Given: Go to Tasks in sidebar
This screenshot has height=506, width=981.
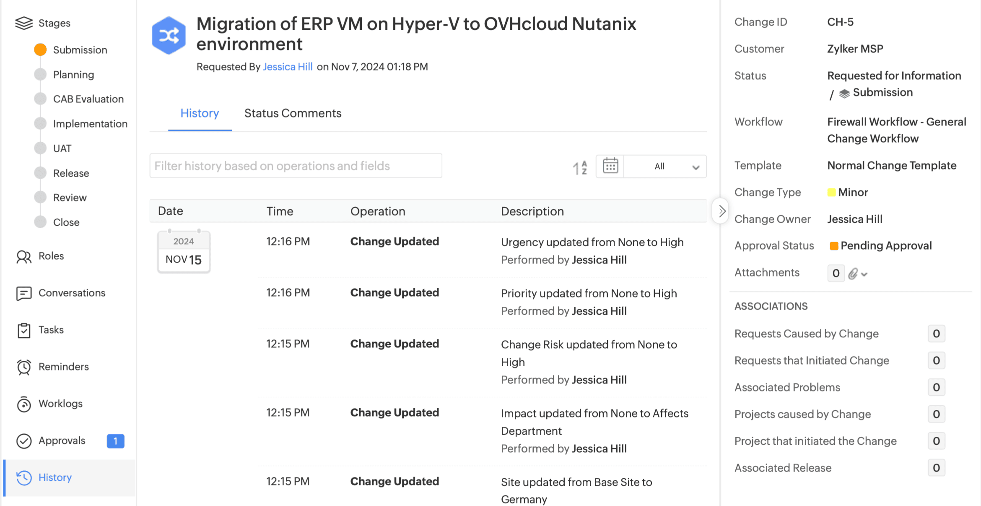Looking at the screenshot, I should 51,330.
